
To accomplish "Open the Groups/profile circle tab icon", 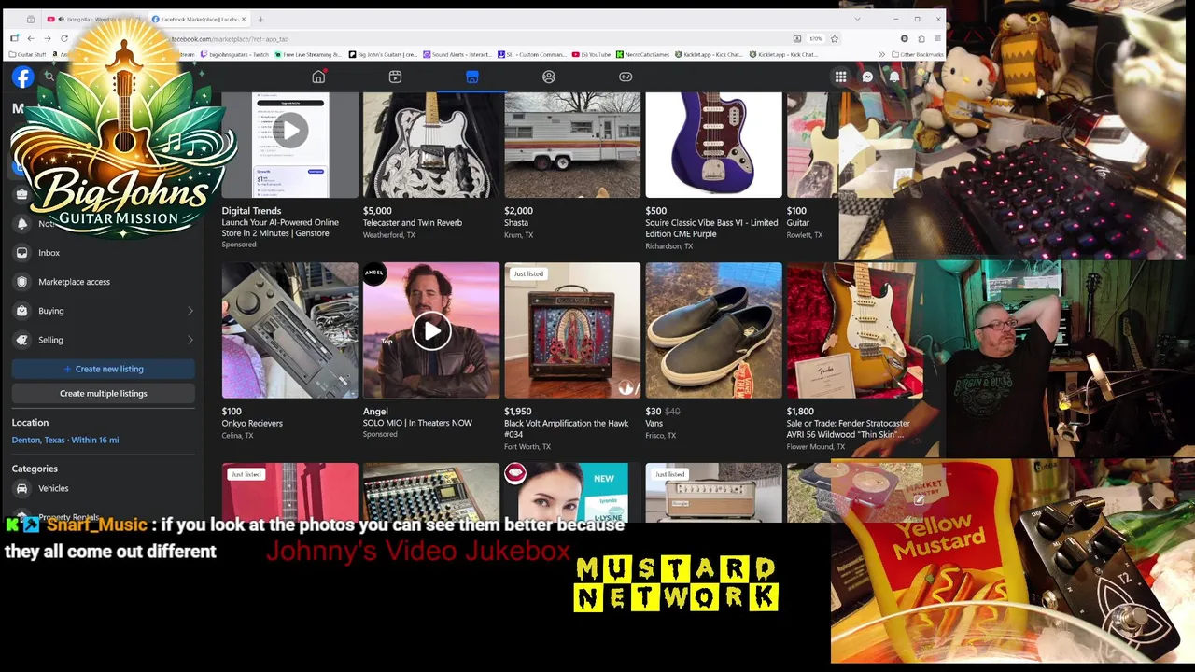I will pos(549,77).
